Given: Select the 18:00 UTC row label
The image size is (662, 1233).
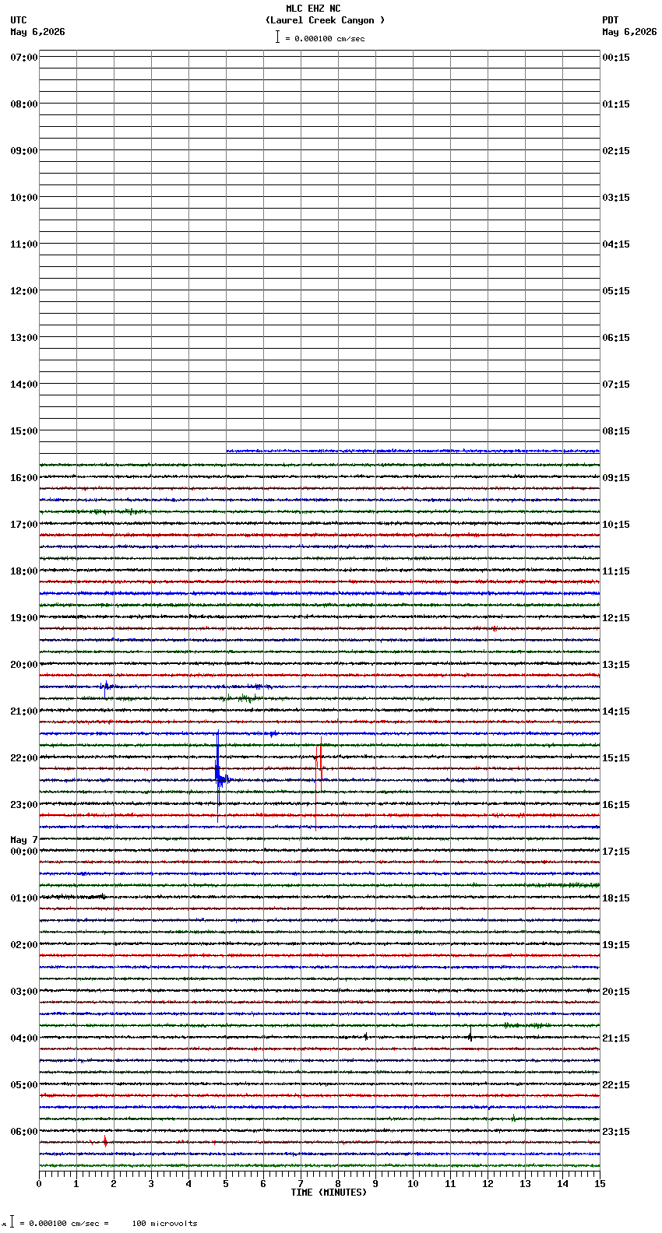Looking at the screenshot, I should coord(24,571).
